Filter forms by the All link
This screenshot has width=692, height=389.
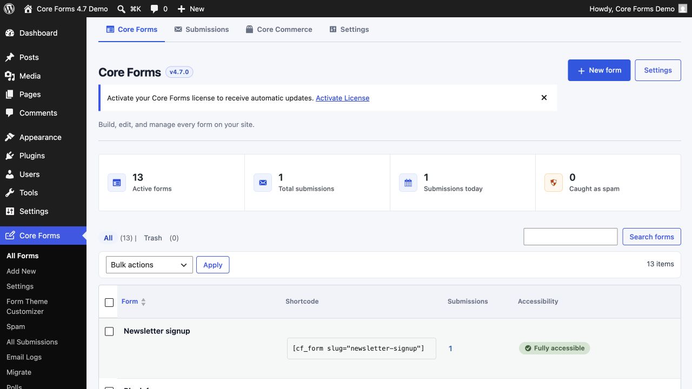click(108, 238)
